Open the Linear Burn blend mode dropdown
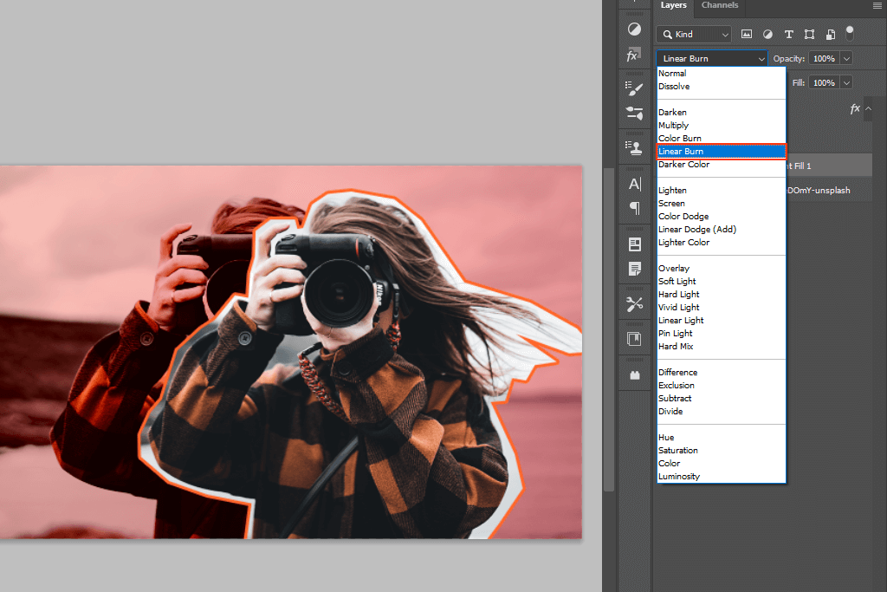The width and height of the screenshot is (887, 592). click(x=712, y=58)
